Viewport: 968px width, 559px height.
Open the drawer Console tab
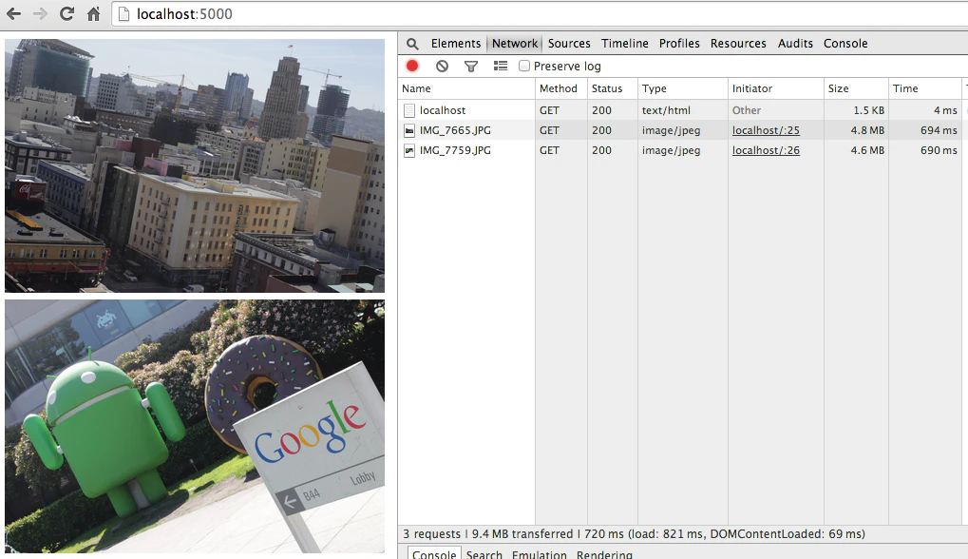[x=434, y=554]
